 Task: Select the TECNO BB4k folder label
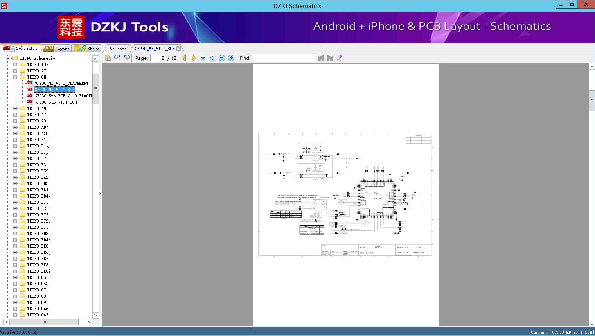click(39, 196)
